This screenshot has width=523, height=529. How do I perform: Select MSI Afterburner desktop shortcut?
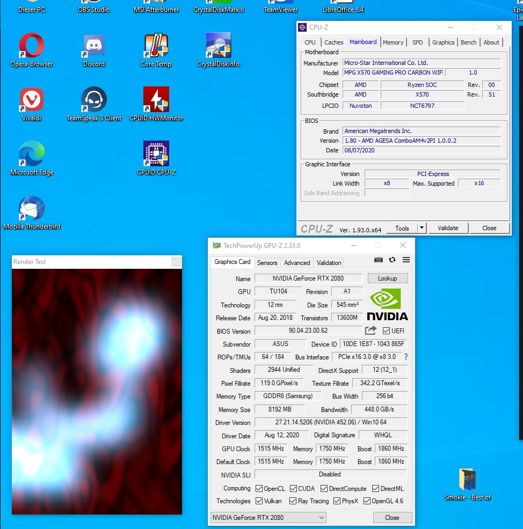pyautogui.click(x=156, y=9)
